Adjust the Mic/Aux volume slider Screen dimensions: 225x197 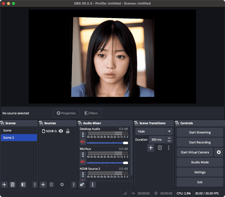coord(107,163)
